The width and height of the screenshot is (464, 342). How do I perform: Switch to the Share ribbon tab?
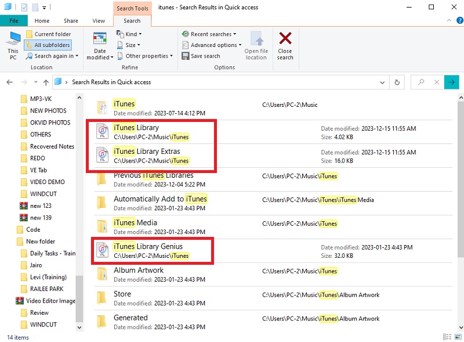[71, 21]
